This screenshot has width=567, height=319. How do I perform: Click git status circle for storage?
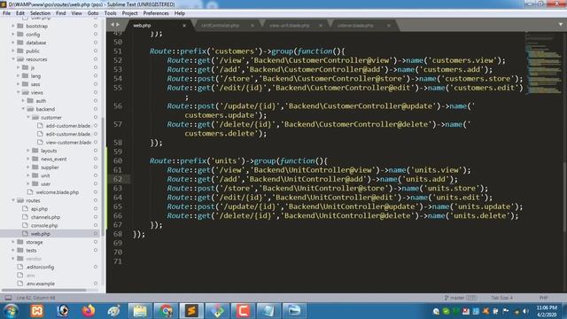pos(96,242)
